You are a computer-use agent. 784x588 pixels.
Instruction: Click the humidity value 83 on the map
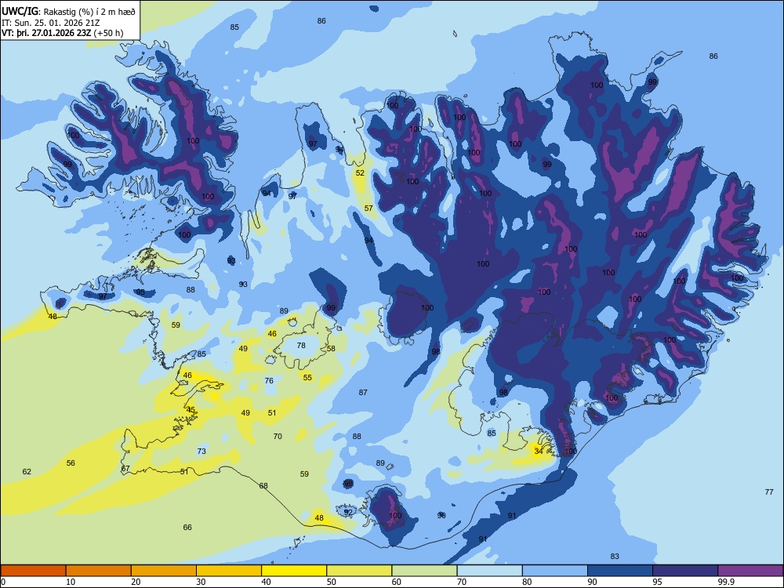click(615, 556)
